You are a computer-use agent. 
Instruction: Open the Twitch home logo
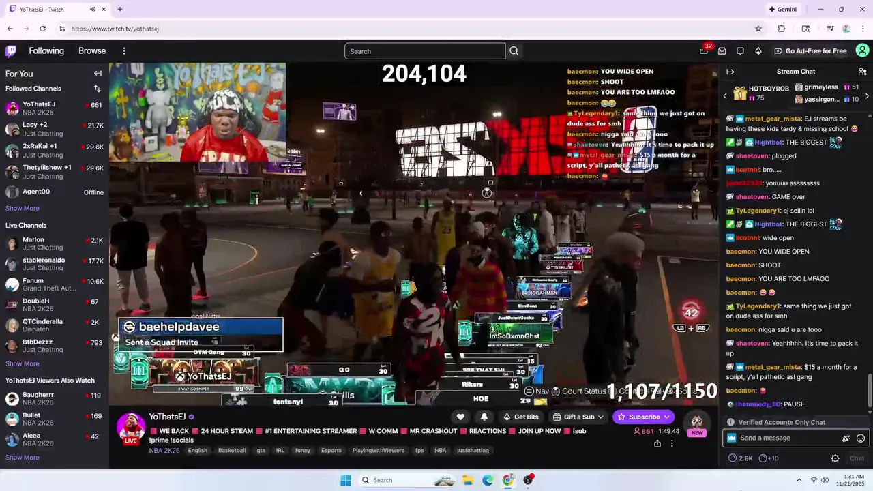[11, 51]
